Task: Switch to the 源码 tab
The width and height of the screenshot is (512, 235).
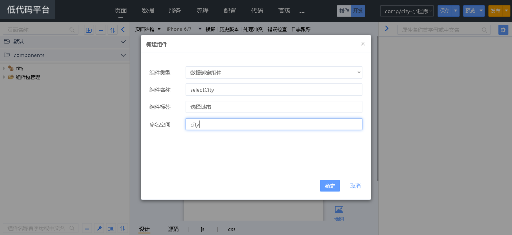Action: coord(173,229)
